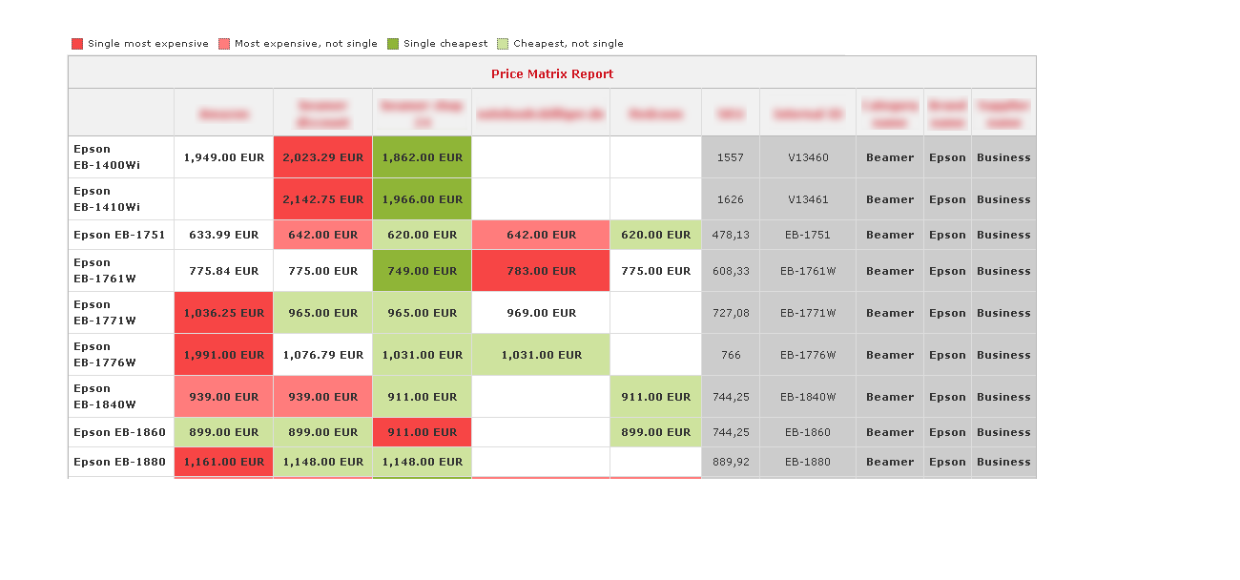The height and width of the screenshot is (580, 1240).
Task: Click 'Business' in the Epson EB-1410Wi row
Action: [x=1003, y=199]
